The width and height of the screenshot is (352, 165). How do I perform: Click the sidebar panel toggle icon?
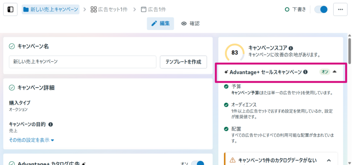10,9
